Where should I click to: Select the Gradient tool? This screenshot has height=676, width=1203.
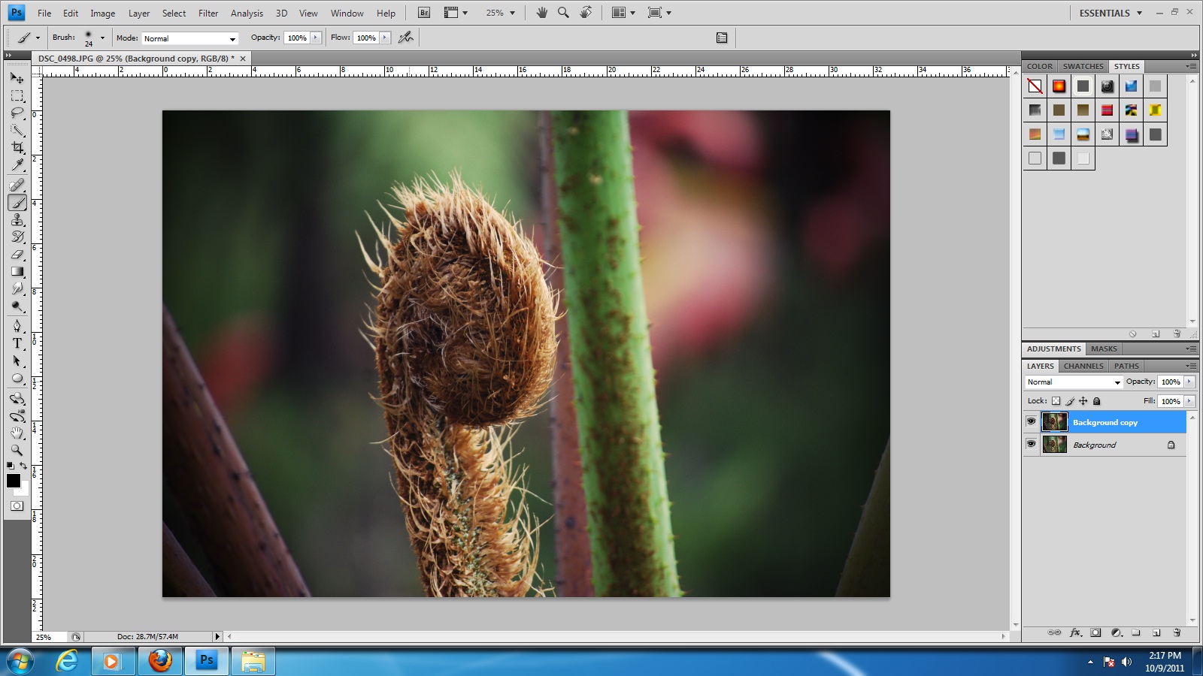[17, 272]
